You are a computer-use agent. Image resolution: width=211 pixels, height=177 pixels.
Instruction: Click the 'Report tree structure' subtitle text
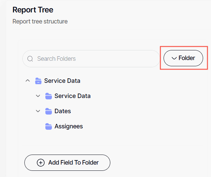coord(40,21)
